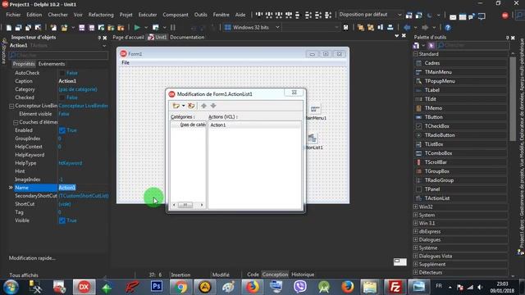Click the Inspecteur d'objets search field
The image size is (525, 295).
[x=58, y=55]
